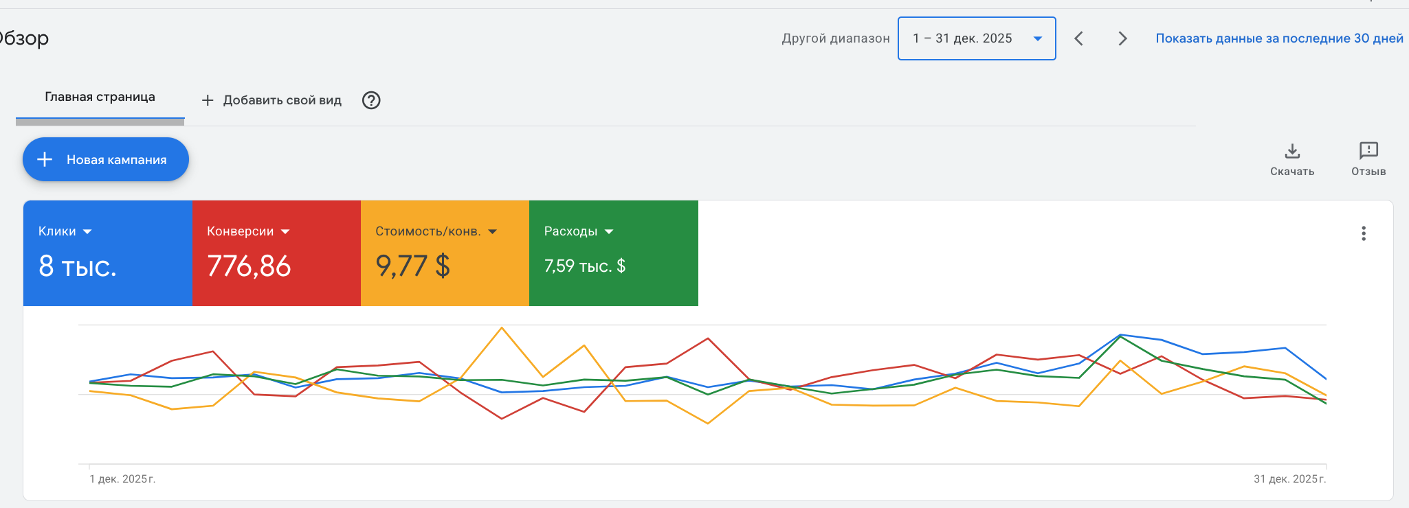Click the 31 дек. 2025 г. axis label
The height and width of the screenshot is (508, 1409).
[x=1290, y=479]
